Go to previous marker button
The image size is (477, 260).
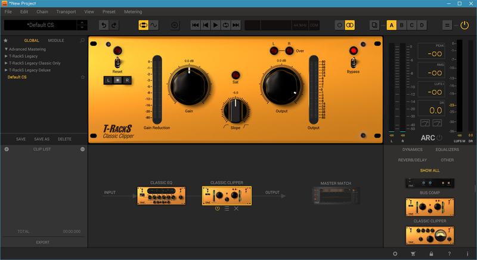pos(206,25)
